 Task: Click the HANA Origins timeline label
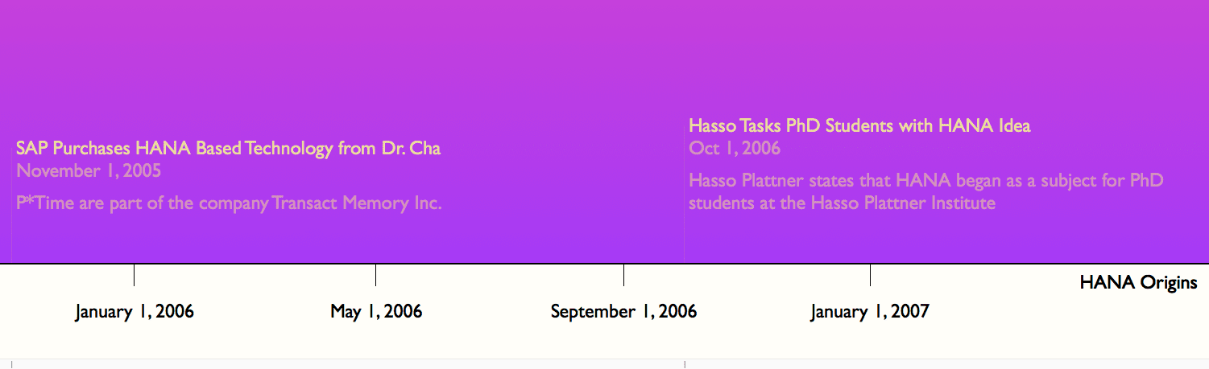click(x=1138, y=283)
